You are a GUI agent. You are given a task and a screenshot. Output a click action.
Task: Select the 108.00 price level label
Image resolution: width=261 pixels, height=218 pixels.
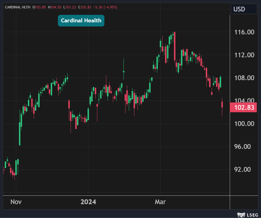pyautogui.click(x=244, y=78)
